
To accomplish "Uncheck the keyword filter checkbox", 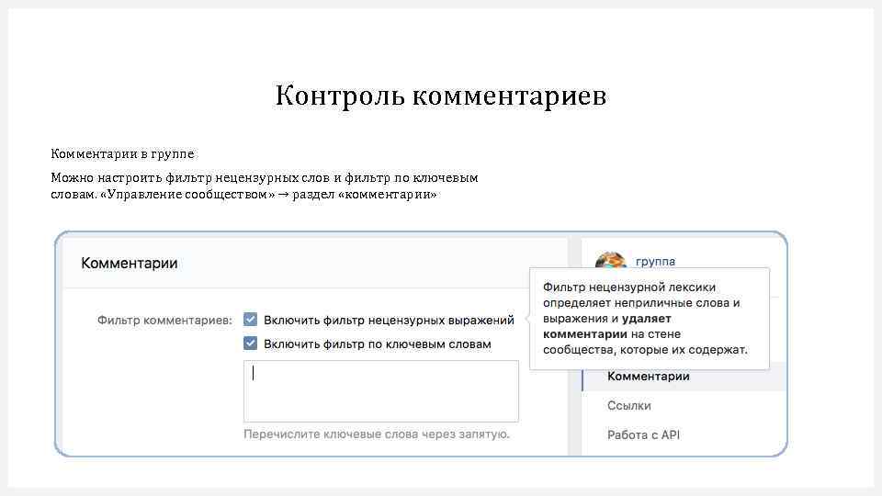I will point(250,343).
